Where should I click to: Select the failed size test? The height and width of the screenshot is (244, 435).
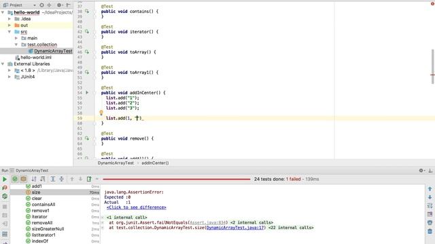click(x=54, y=192)
